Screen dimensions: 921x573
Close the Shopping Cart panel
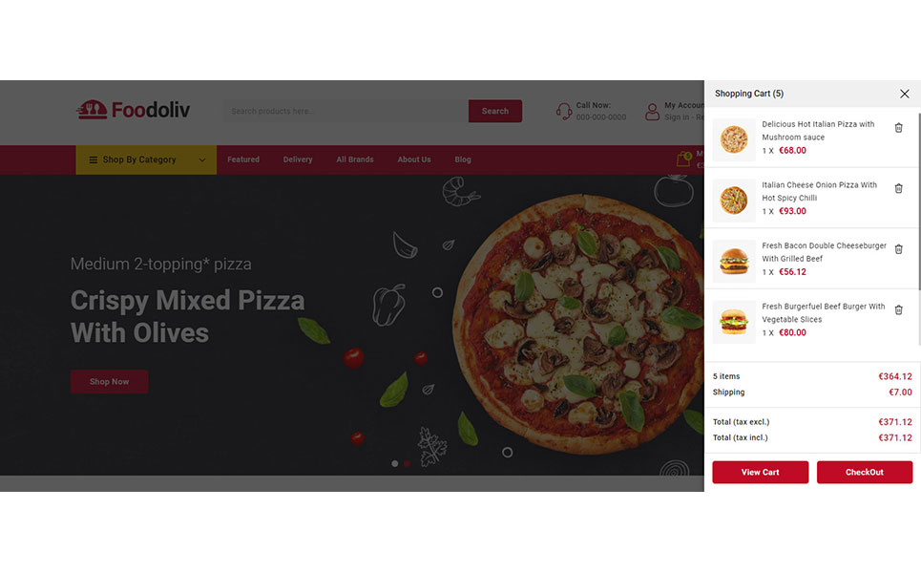[904, 94]
